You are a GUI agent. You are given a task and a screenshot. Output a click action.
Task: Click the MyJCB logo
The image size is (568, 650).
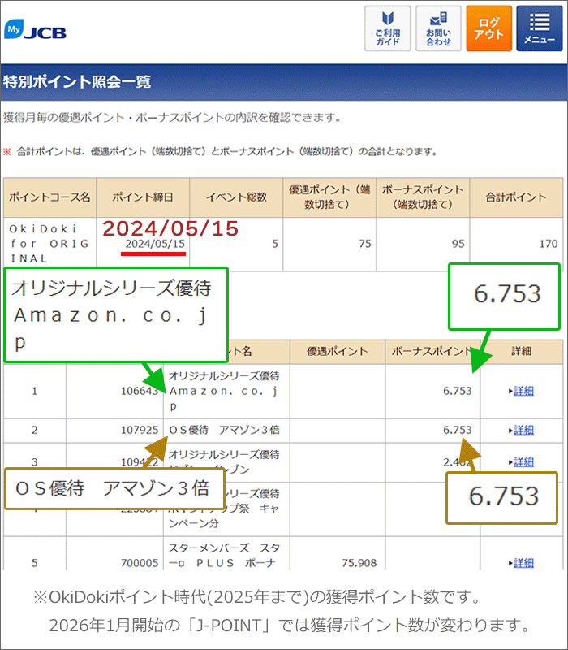35,29
